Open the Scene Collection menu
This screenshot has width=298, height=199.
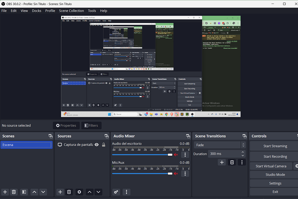pos(72,11)
